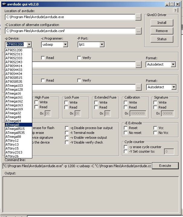Check Lock Fuse Read
The height and width of the screenshot is (217, 183).
(x=66, y=107)
